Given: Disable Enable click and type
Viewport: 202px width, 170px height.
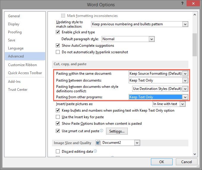Looking at the screenshot, I should (58, 32).
